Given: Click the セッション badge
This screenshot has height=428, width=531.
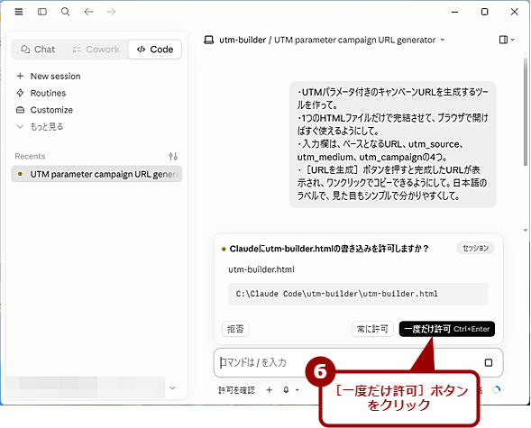Looking at the screenshot, I should click(x=475, y=248).
